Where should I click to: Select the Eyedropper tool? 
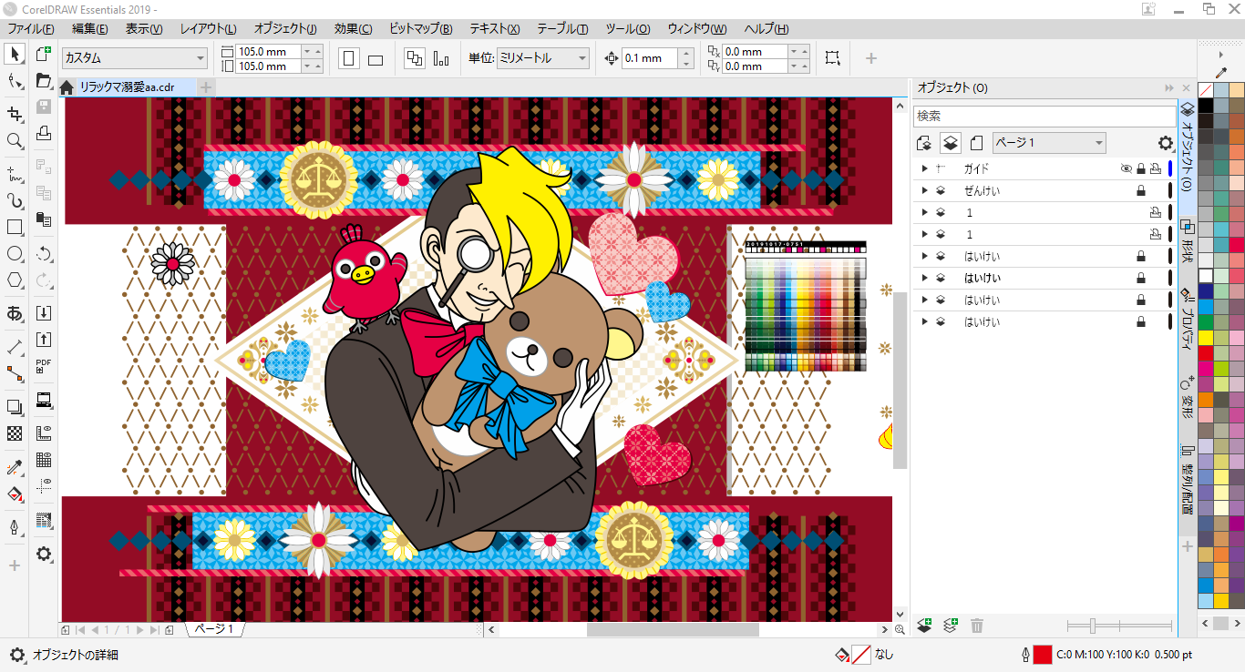tap(15, 468)
